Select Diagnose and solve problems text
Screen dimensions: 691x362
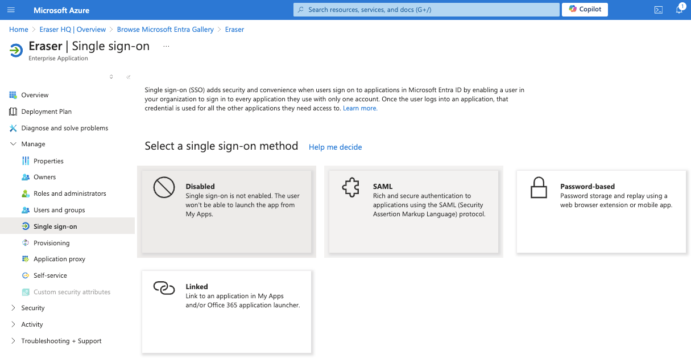coord(65,128)
